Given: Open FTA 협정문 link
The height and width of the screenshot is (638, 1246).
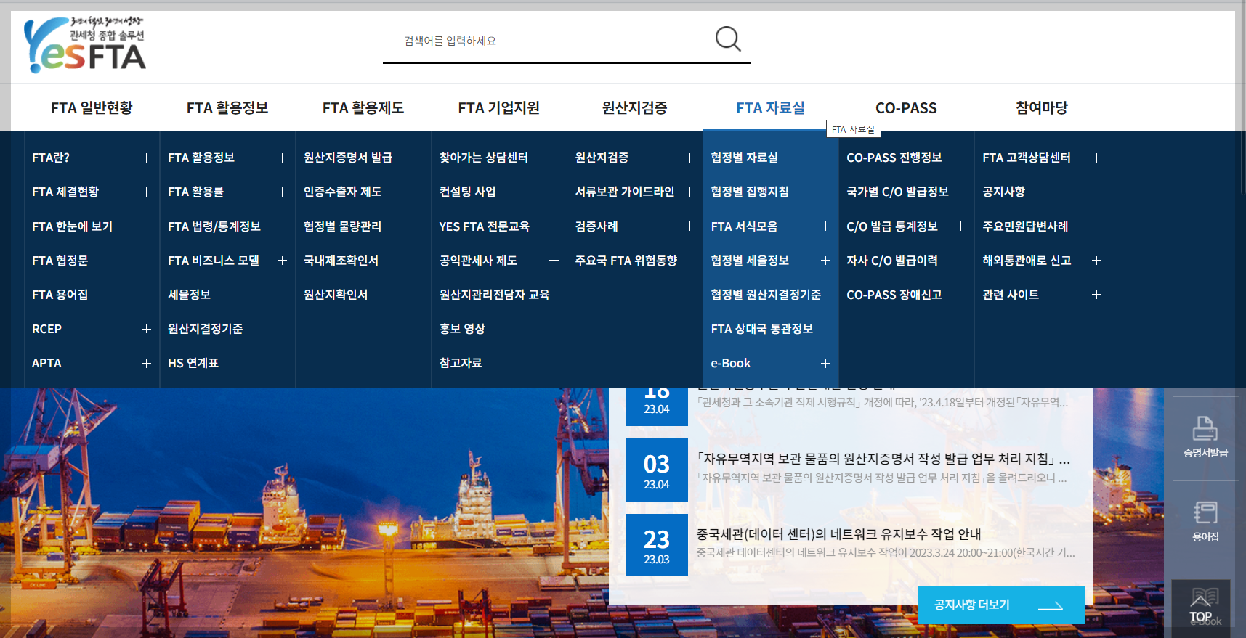Looking at the screenshot, I should point(60,261).
